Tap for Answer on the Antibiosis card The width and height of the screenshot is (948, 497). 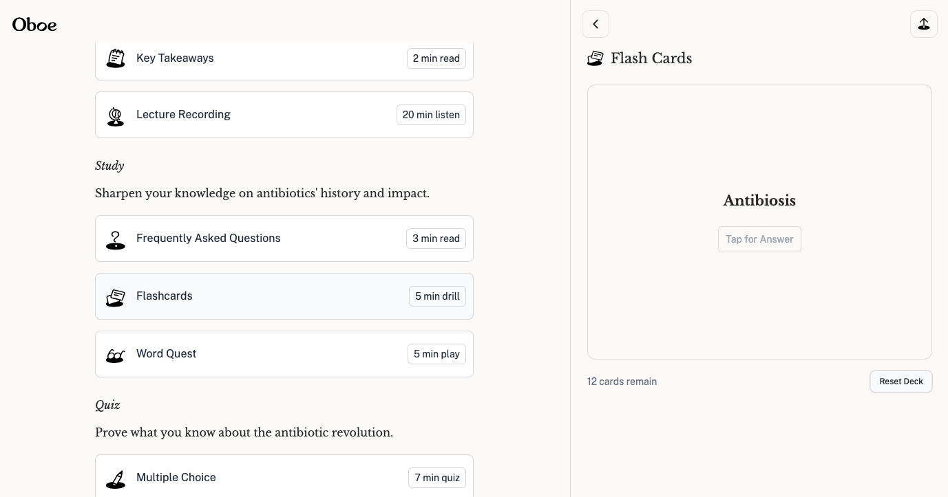point(759,239)
